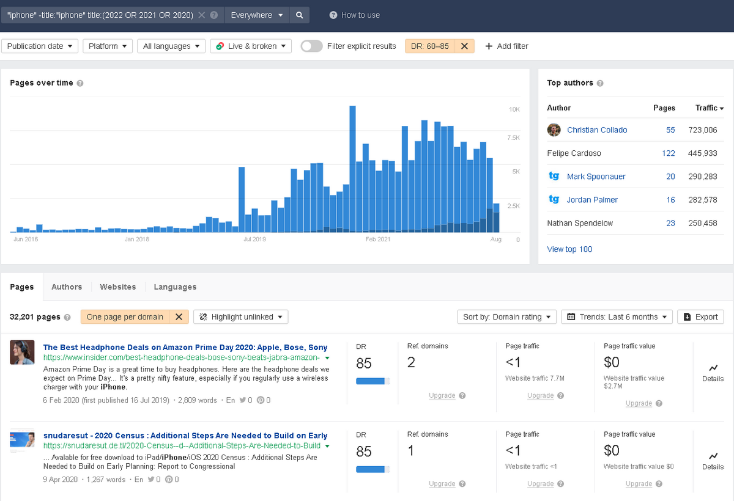Click Page traffic value help icon for snudaresut result
The image size is (734, 501).
tap(659, 484)
